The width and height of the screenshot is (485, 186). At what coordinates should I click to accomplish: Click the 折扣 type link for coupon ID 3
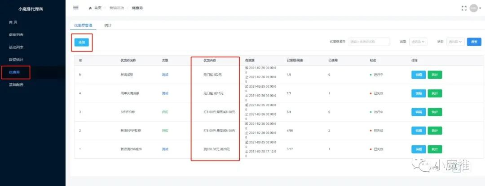[165, 112]
